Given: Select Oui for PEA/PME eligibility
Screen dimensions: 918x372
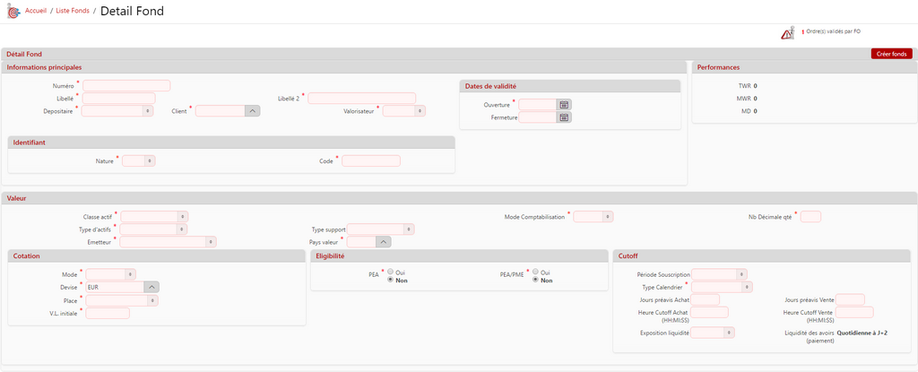Looking at the screenshot, I should (535, 272).
